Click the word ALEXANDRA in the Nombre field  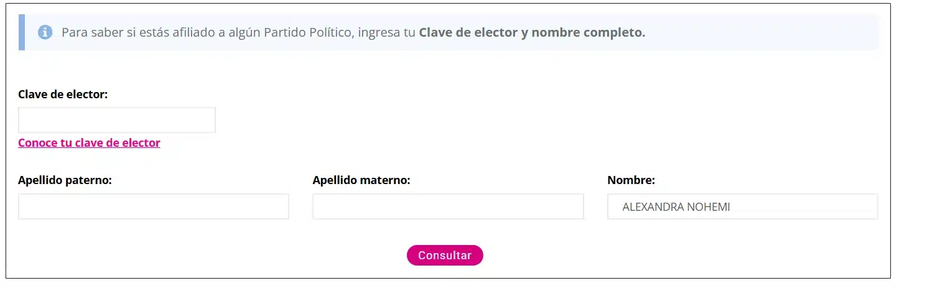[653, 208]
